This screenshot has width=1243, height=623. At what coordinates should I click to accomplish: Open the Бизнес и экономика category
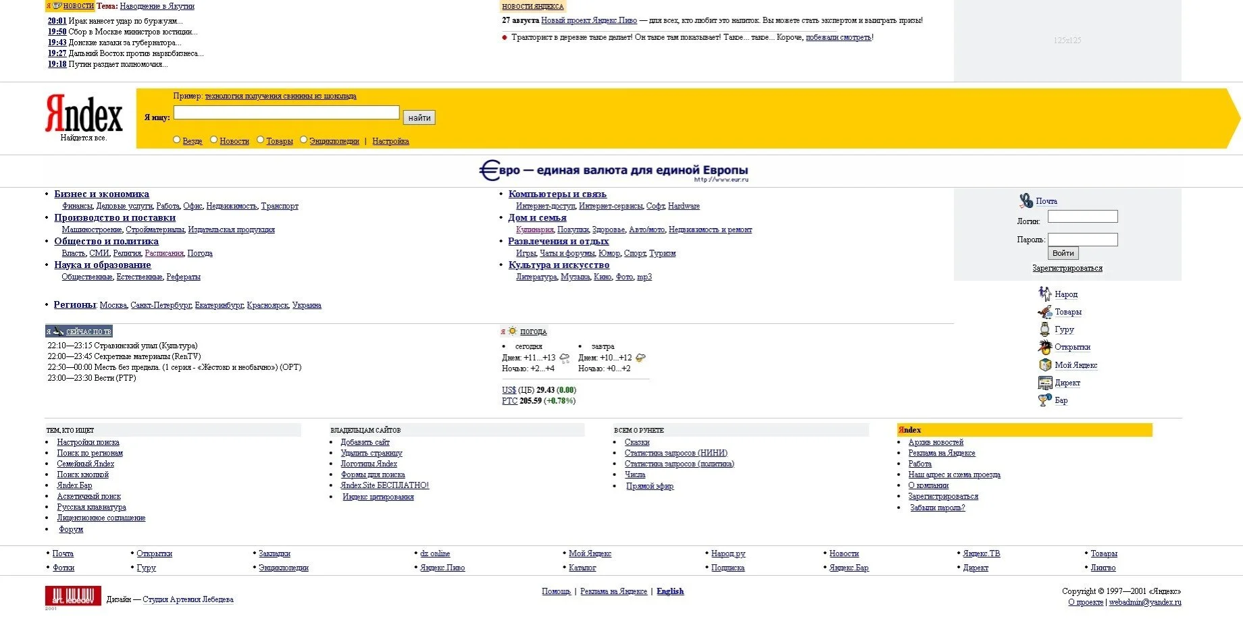[101, 194]
